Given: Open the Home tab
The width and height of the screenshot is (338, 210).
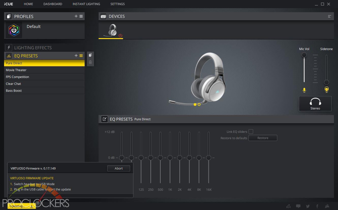Looking at the screenshot, I should [x=28, y=4].
